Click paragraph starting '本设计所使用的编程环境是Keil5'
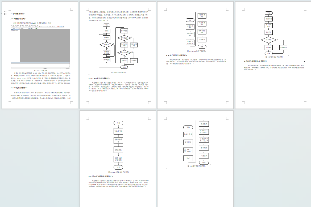Viewport: 311px width, 207px height. [x=40, y=78]
